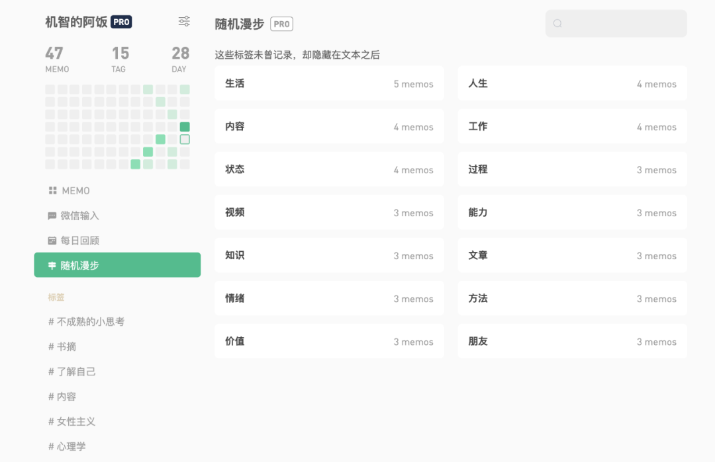
Task: Click the 标签 section header
Action: tap(56, 297)
